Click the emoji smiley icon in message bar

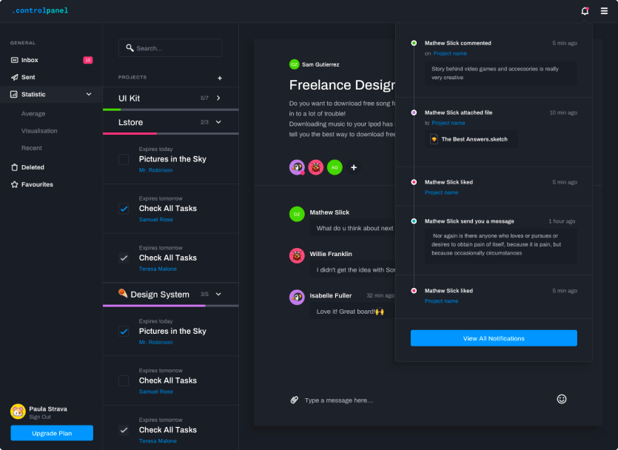pyautogui.click(x=561, y=399)
